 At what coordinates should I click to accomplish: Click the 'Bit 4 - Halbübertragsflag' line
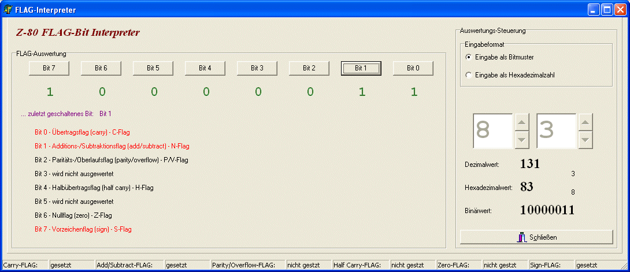(x=94, y=187)
